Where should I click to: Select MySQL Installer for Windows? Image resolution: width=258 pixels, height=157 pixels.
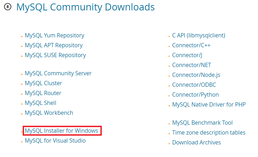pos(61,131)
